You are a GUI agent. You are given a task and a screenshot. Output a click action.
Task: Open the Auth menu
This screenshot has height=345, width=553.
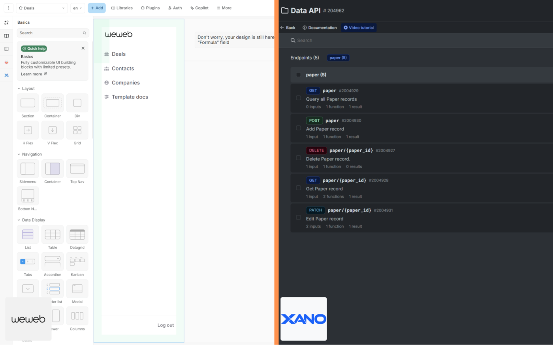175,8
